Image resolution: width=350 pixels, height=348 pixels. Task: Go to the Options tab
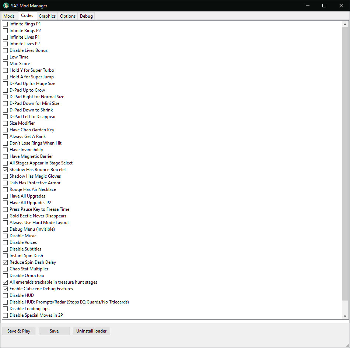[x=68, y=16]
